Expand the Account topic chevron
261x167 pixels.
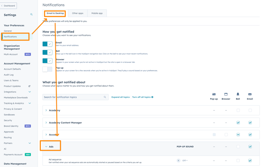[x=46, y=135]
